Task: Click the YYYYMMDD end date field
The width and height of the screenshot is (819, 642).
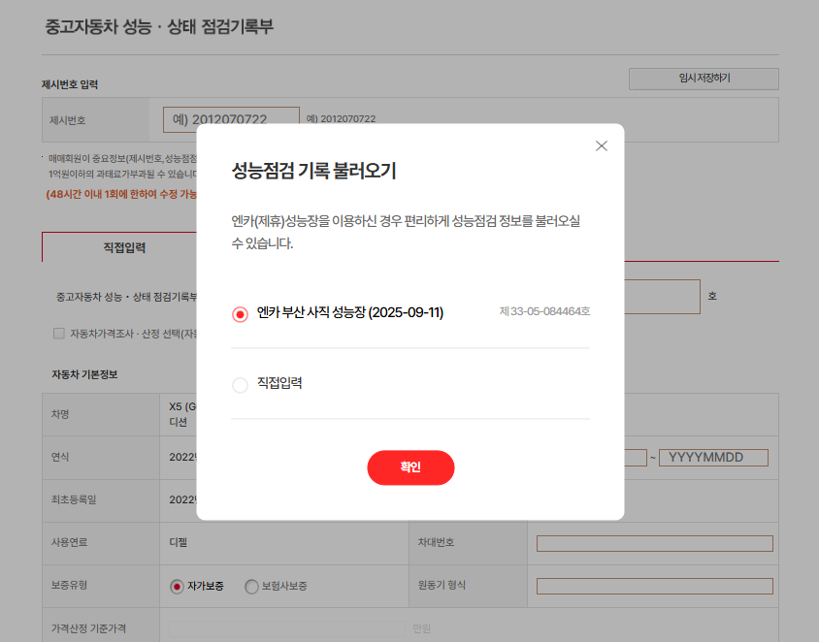Action: click(x=713, y=458)
